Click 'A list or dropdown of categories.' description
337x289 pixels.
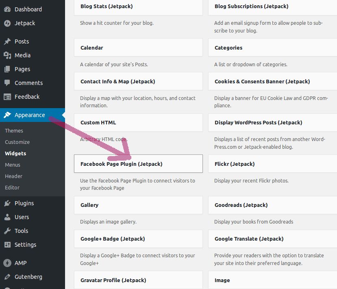pyautogui.click(x=250, y=65)
